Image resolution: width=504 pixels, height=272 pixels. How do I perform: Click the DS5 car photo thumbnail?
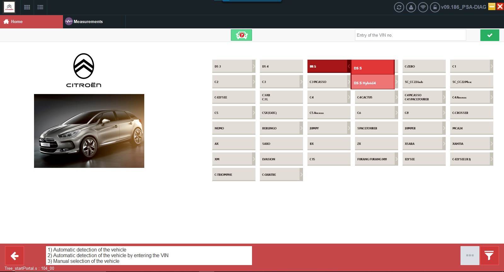click(x=89, y=131)
